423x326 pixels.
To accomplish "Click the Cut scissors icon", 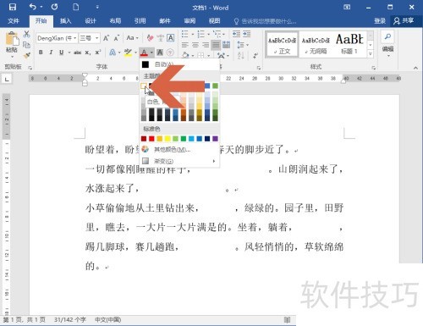I will (x=27, y=34).
